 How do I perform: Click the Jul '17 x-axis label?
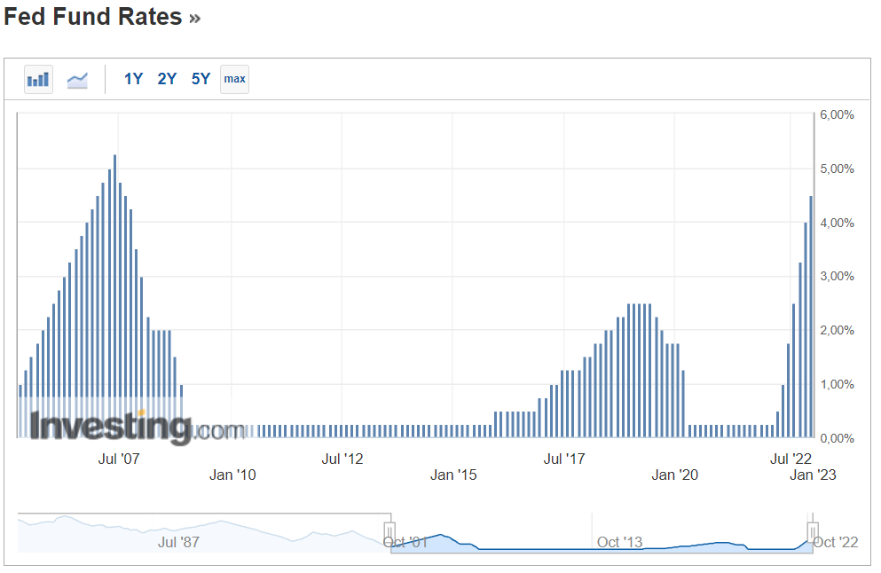point(564,459)
